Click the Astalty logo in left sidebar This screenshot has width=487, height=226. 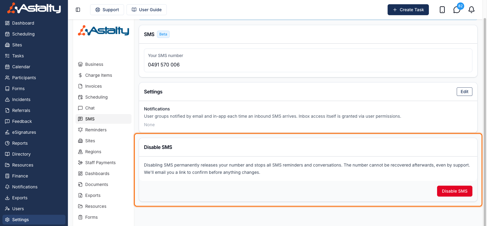pos(34,8)
